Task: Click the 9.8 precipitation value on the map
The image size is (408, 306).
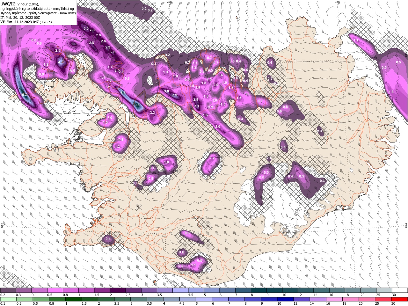Action: [x=137, y=105]
